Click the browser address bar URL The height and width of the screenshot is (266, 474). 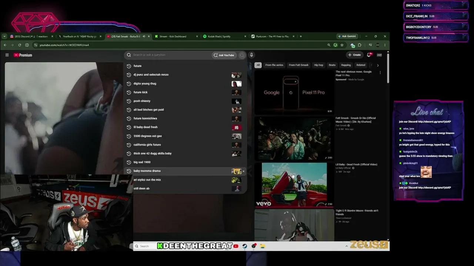pos(64,45)
